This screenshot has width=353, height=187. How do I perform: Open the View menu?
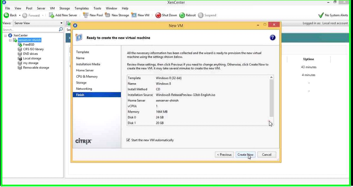tap(18, 8)
